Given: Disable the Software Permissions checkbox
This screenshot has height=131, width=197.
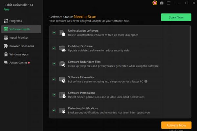Looking at the screenshot, I should (x=54, y=95).
